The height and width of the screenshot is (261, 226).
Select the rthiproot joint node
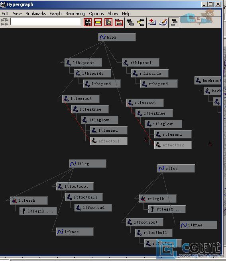pos(141,63)
